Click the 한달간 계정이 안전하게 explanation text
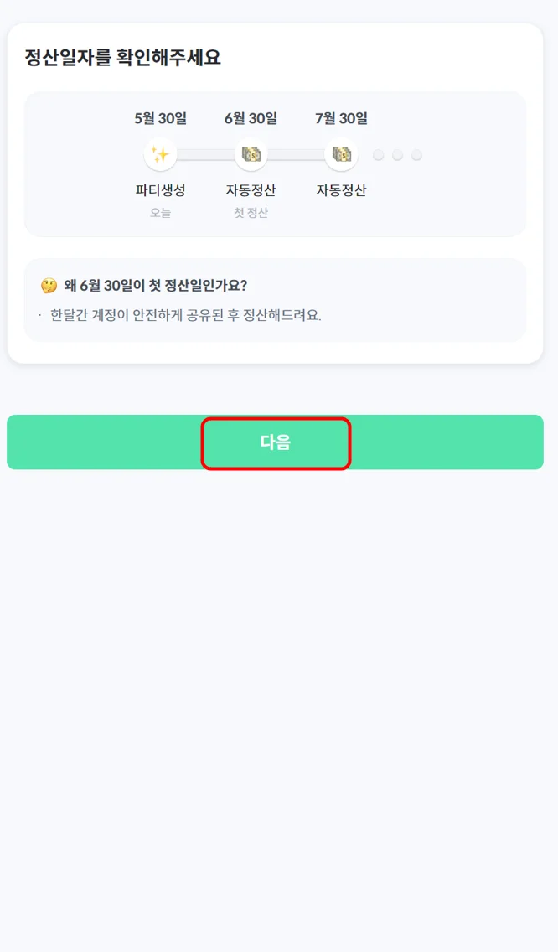 click(185, 316)
